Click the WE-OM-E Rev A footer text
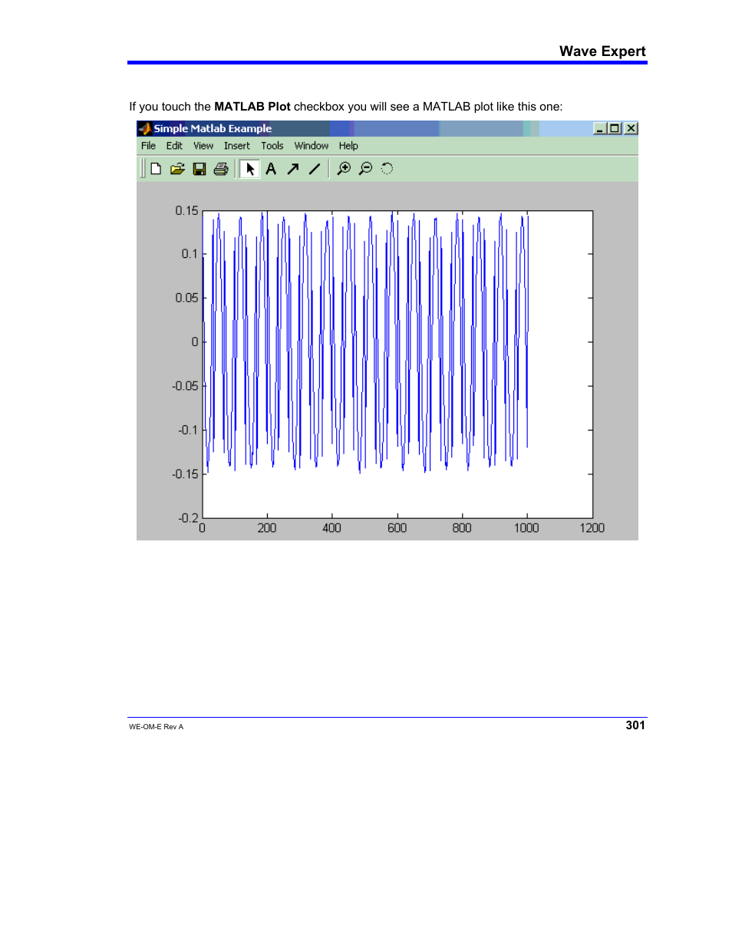The height and width of the screenshot is (948, 732). coord(157,727)
